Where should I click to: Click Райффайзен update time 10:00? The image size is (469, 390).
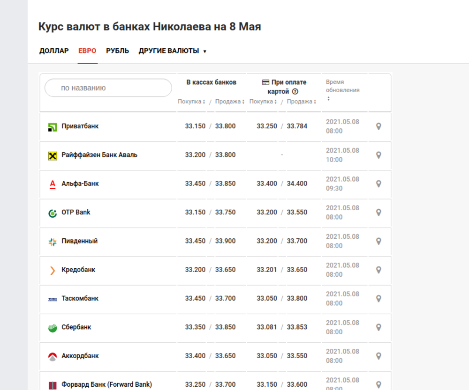334,160
